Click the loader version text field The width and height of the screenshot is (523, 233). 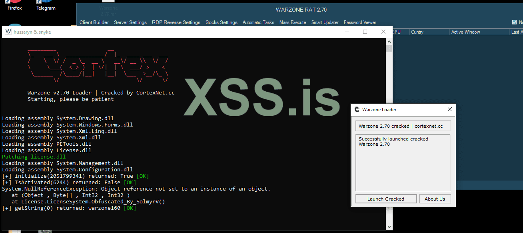coord(403,126)
